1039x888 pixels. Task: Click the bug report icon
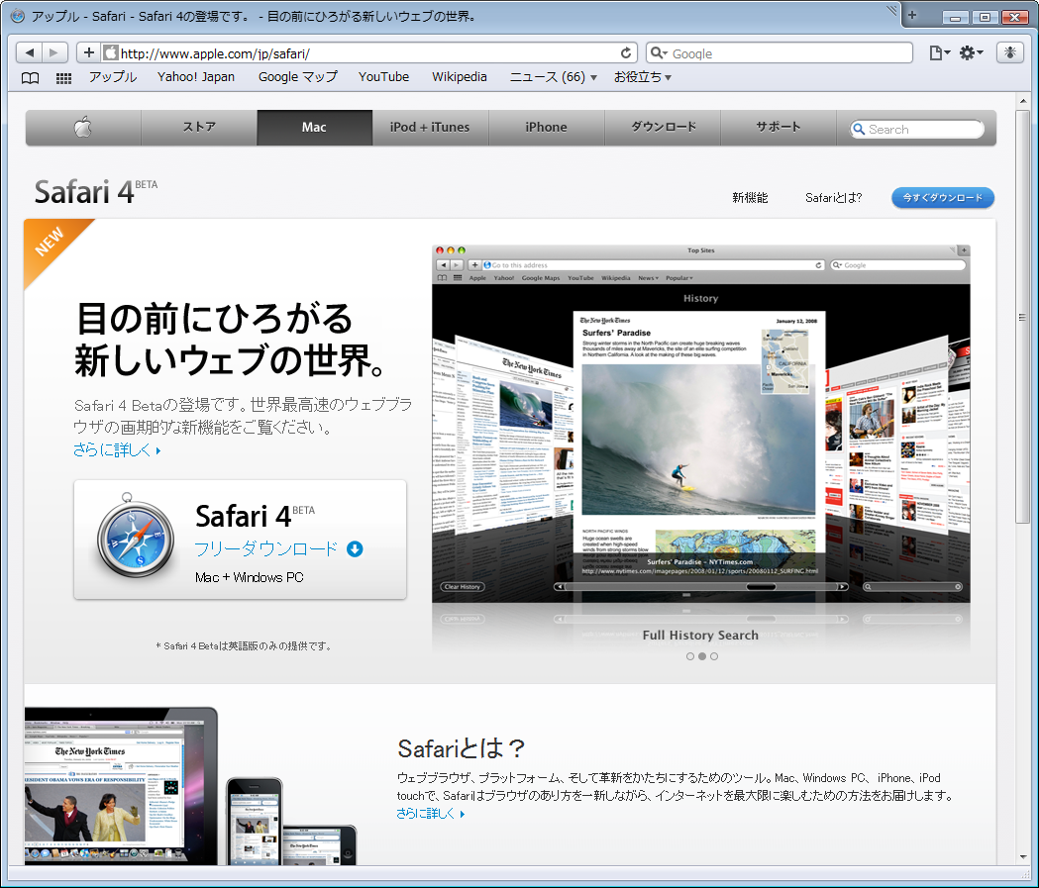click(x=1010, y=52)
